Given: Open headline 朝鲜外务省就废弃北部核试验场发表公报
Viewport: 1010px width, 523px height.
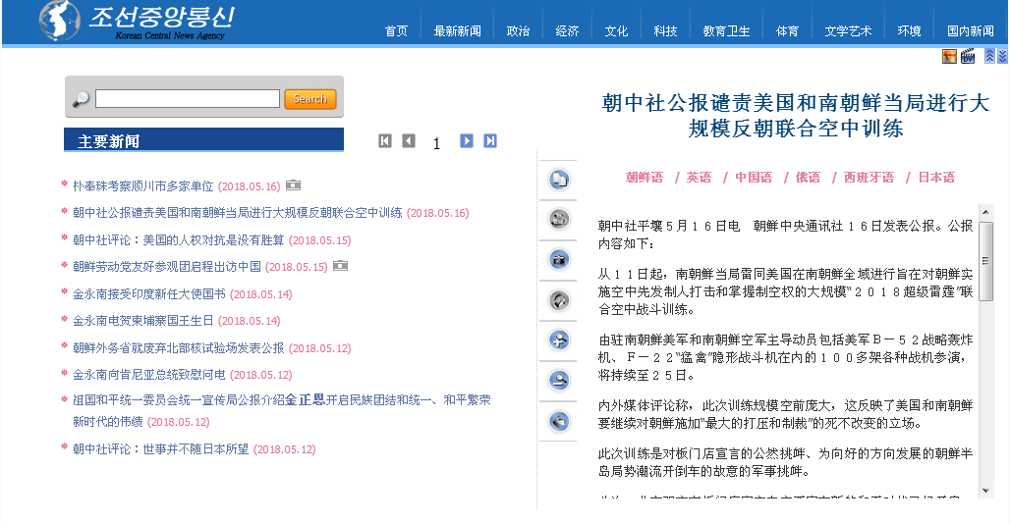Looking at the screenshot, I should (179, 348).
